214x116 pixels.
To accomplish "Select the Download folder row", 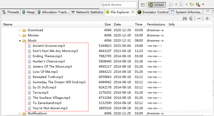I will [107, 30].
